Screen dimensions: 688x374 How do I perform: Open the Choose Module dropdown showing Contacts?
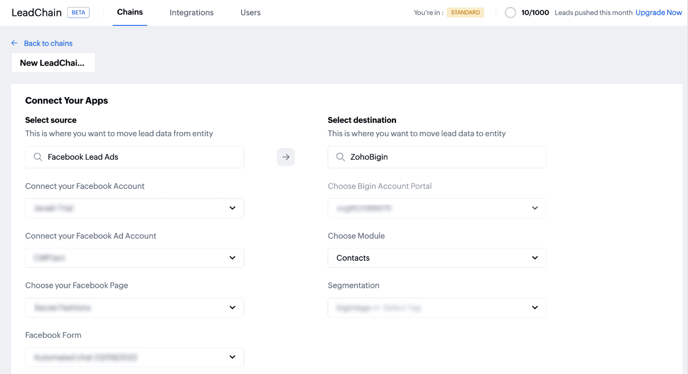pos(437,258)
